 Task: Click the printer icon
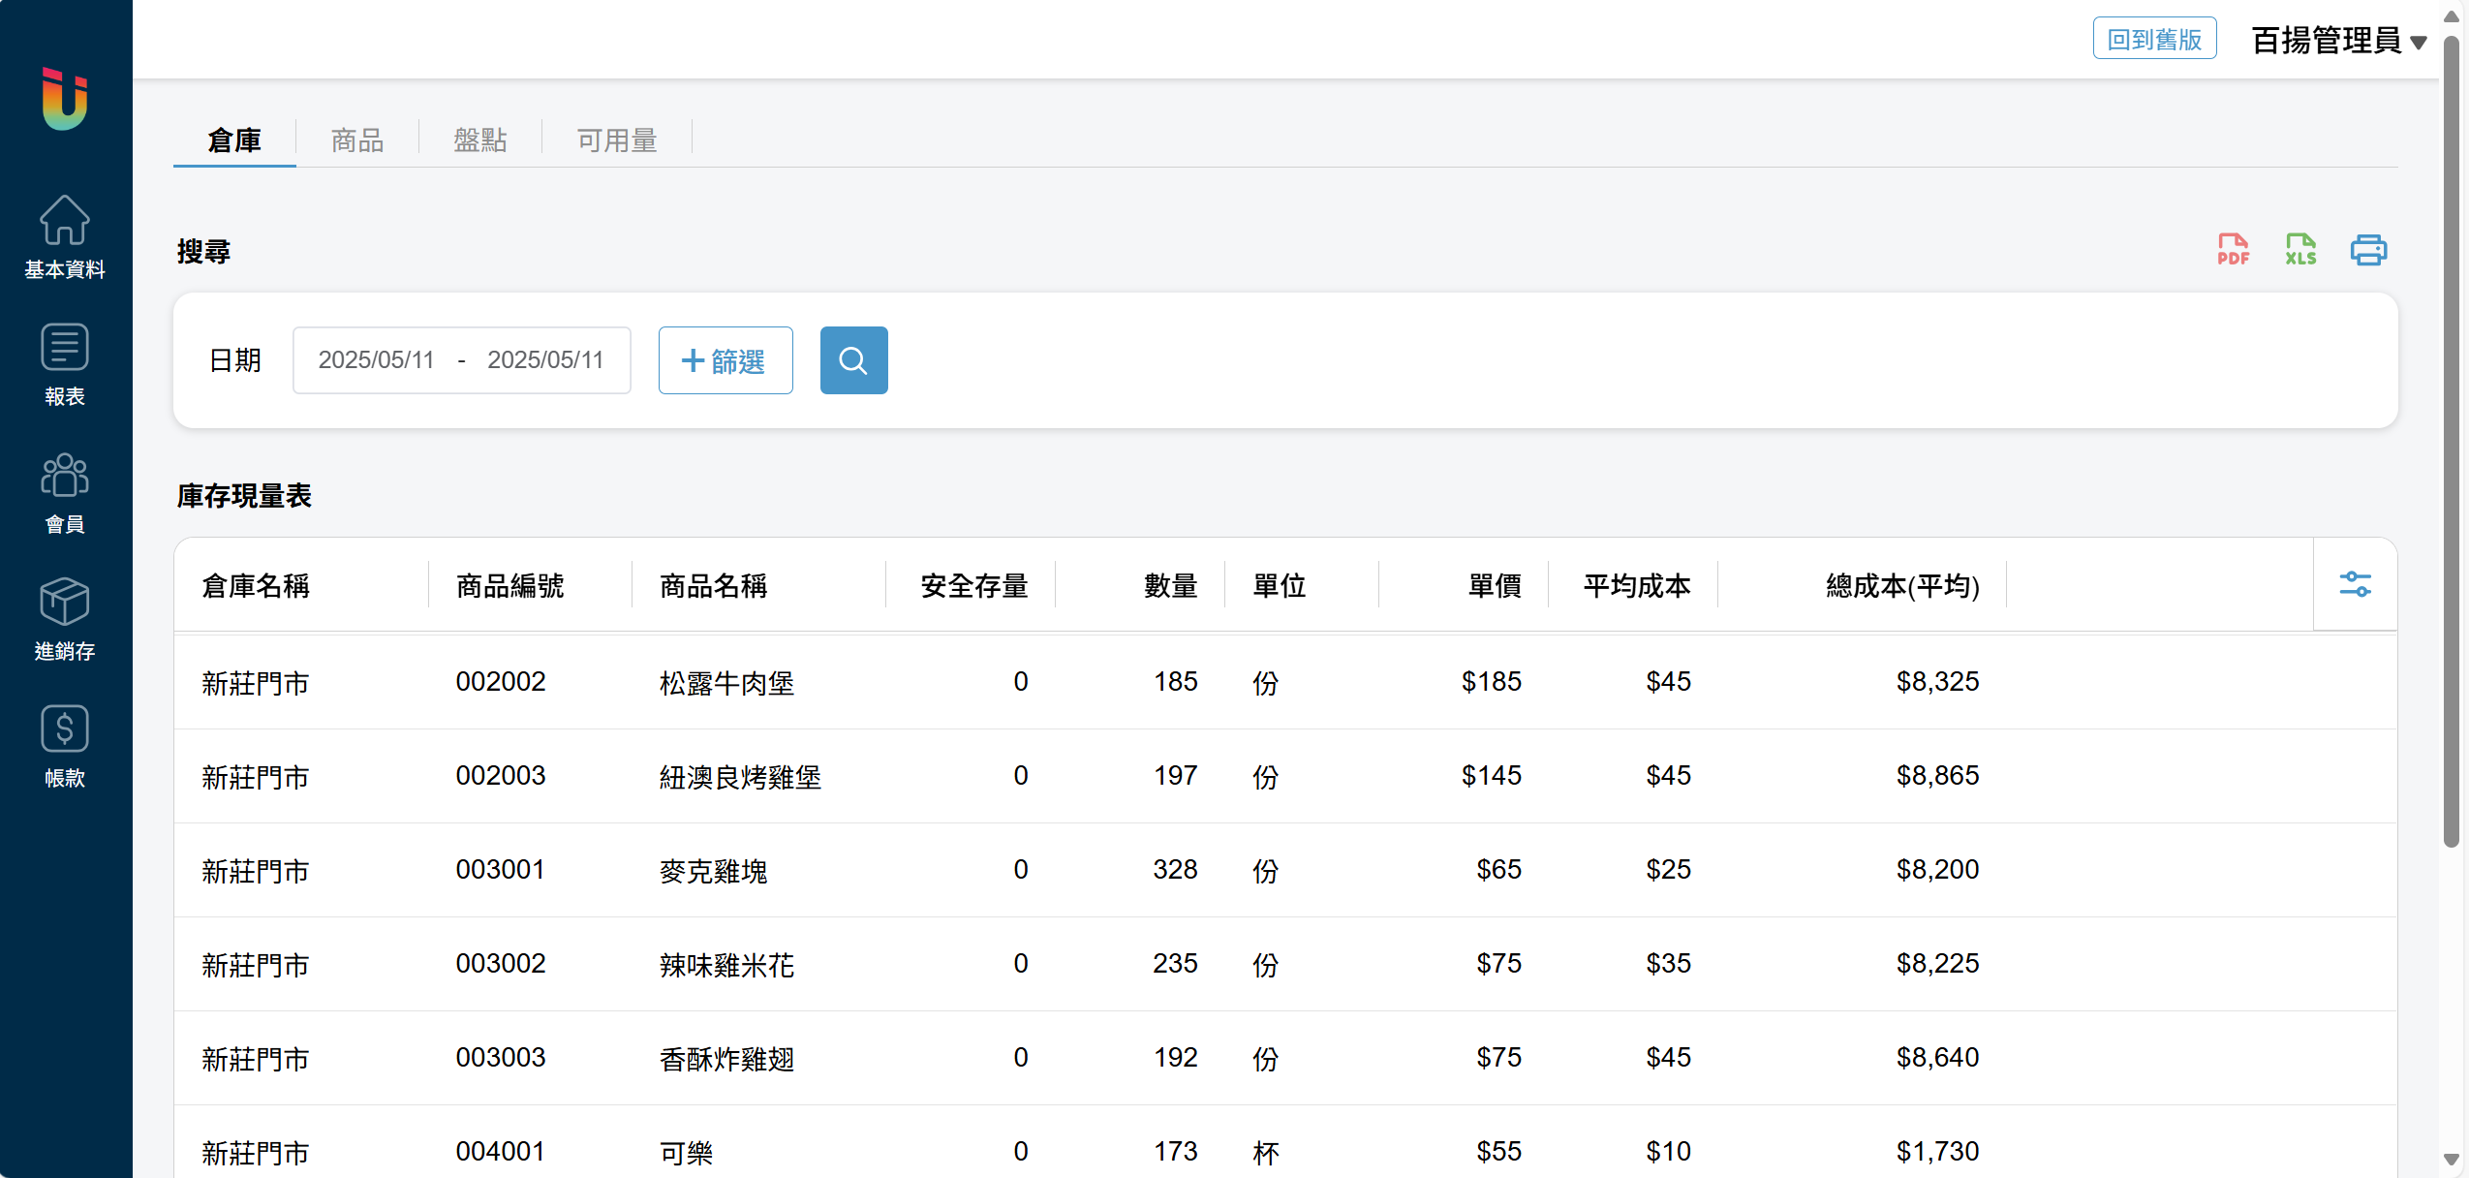point(2368,250)
